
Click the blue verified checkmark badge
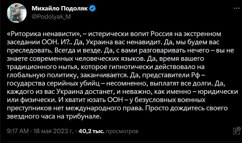93,9
